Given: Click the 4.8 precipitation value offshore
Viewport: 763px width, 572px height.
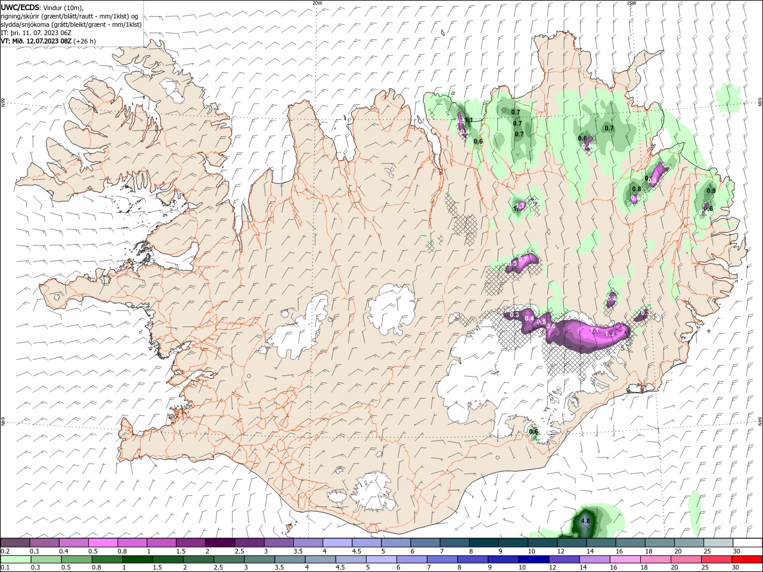Looking at the screenshot, I should 585,521.
